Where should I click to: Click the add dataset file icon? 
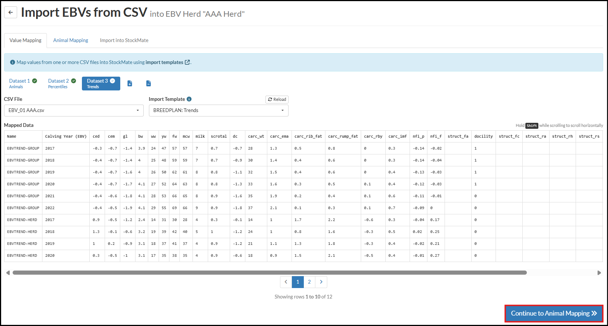tap(130, 83)
